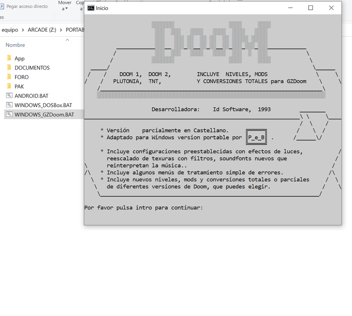Image resolution: width=352 pixels, height=316 pixels.
Task: Select the PAK folder icon
Action: (9, 86)
